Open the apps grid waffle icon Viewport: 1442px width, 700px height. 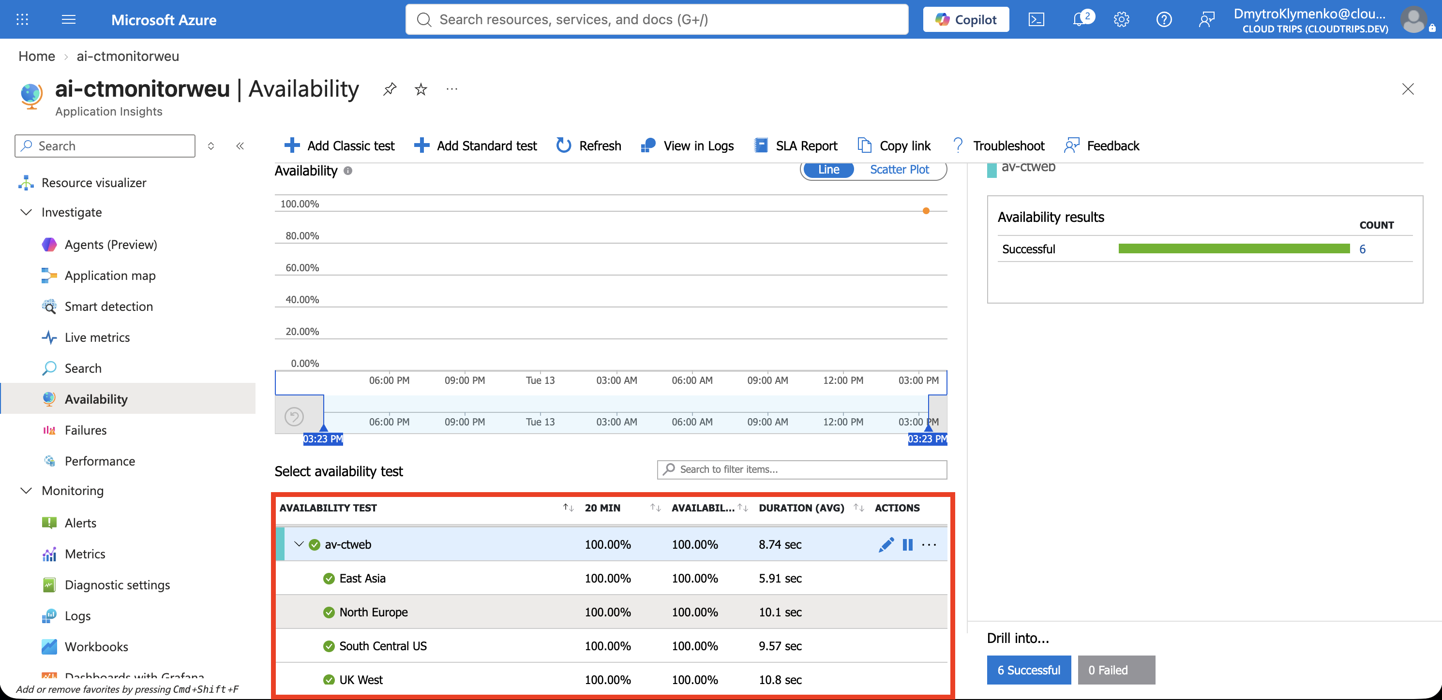[x=22, y=19]
